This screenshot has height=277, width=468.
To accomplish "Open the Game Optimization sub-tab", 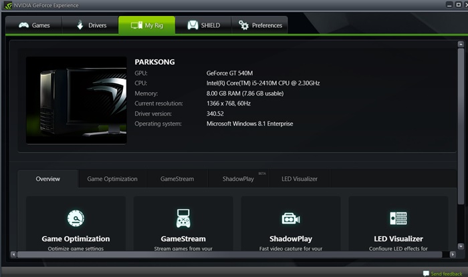I will pos(112,179).
